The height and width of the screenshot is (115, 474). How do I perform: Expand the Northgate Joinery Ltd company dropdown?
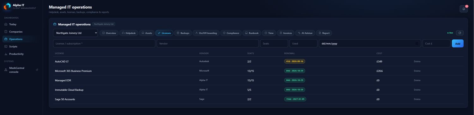pos(75,33)
